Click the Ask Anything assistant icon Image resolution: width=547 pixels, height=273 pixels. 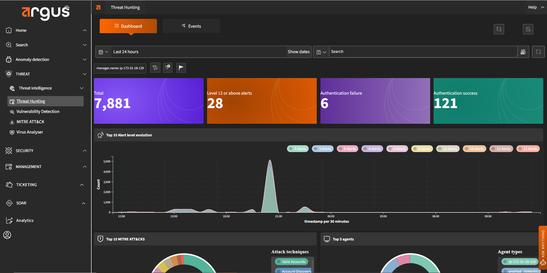click(543, 262)
